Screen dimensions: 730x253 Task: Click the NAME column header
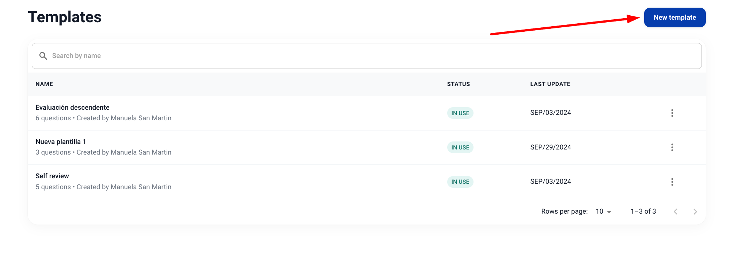[x=44, y=84]
